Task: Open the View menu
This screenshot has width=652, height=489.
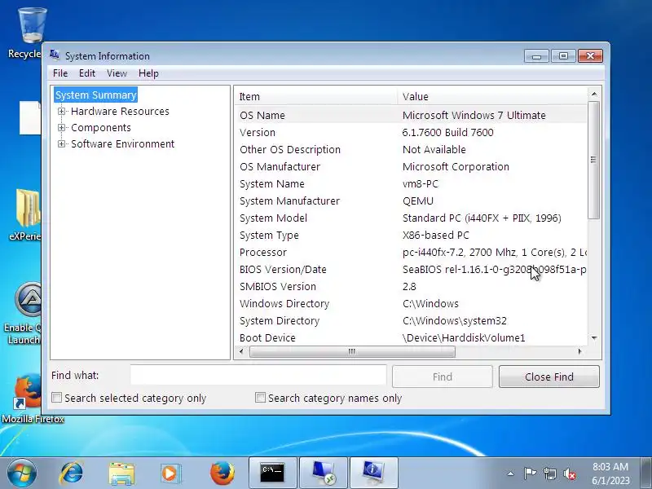Action: 117,73
